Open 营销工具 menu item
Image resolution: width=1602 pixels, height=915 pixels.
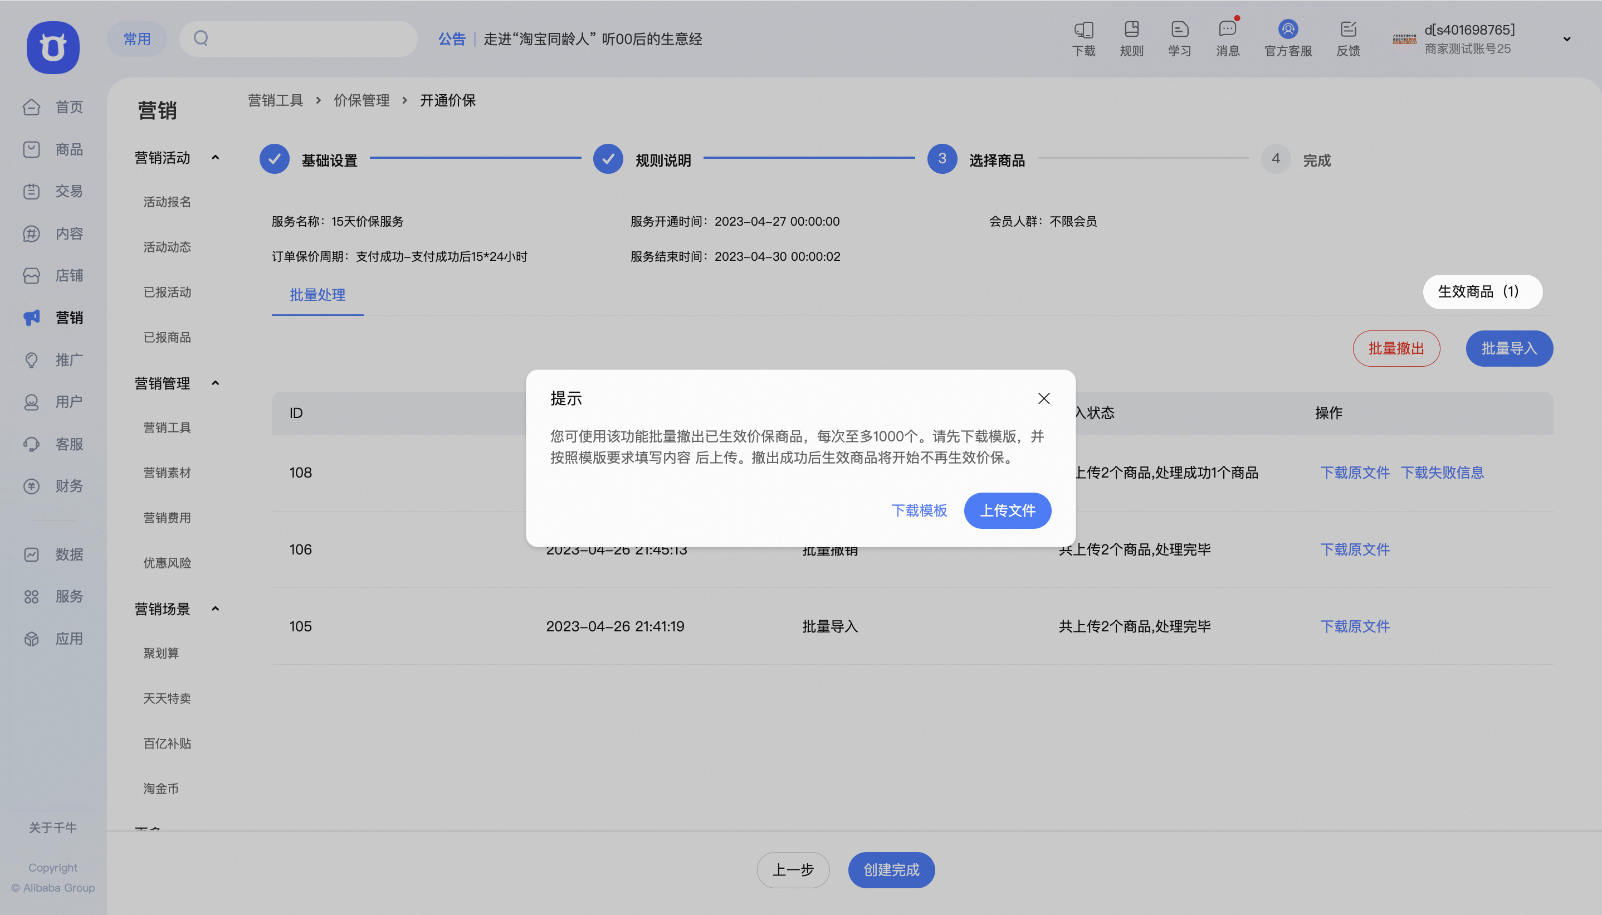coord(167,427)
